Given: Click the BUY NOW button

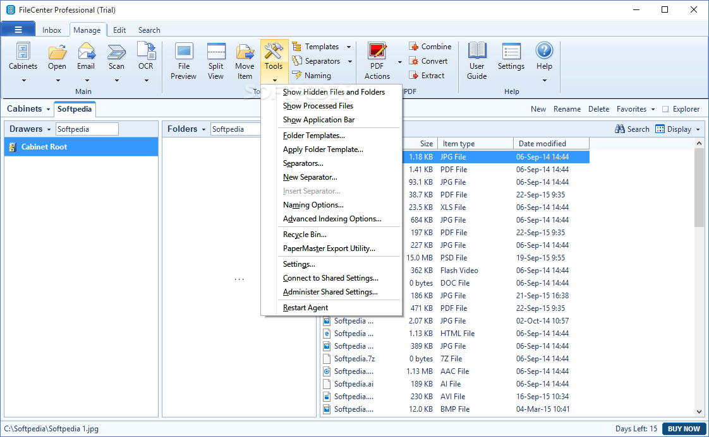Looking at the screenshot, I should [x=684, y=429].
